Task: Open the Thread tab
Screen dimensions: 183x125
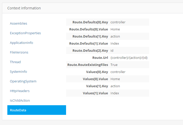Action: [x=15, y=62]
